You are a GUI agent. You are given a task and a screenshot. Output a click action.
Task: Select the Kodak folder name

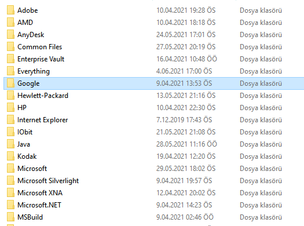tap(27, 156)
